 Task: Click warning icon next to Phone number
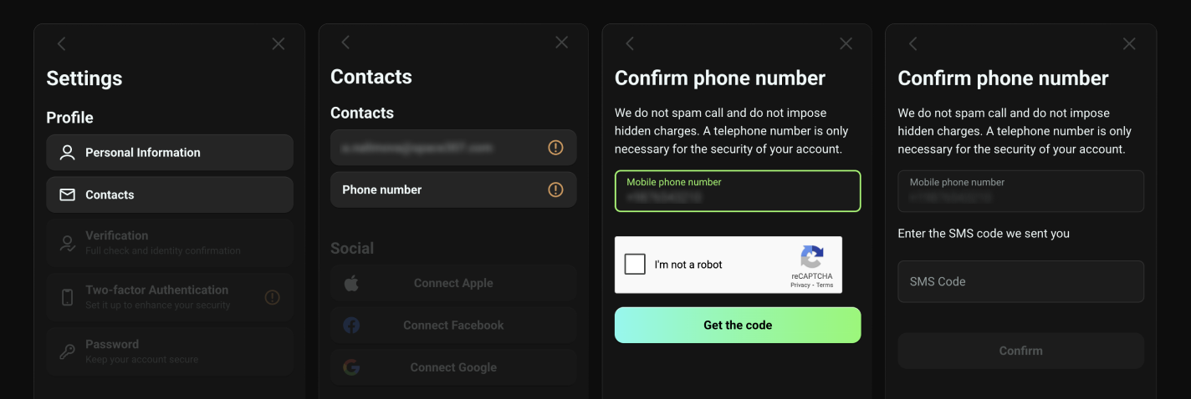(x=555, y=189)
